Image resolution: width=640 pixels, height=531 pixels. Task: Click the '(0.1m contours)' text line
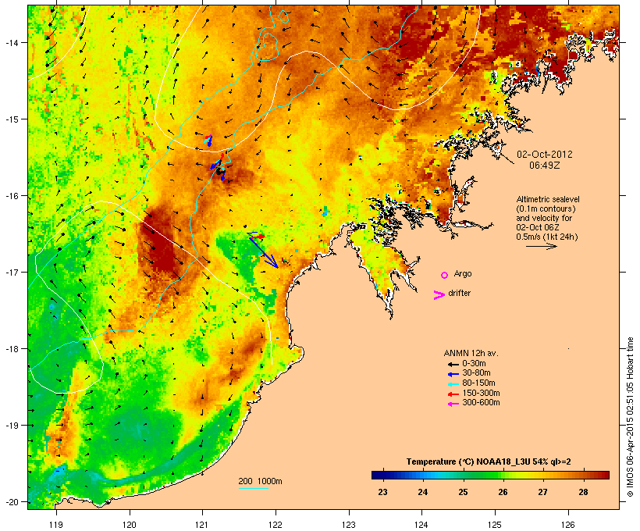[x=546, y=208]
